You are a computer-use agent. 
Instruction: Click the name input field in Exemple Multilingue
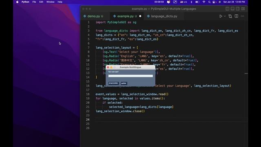tap(130, 76)
